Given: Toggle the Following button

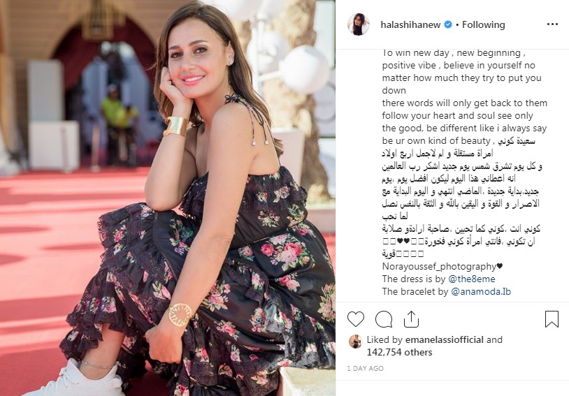Looking at the screenshot, I should [x=483, y=24].
